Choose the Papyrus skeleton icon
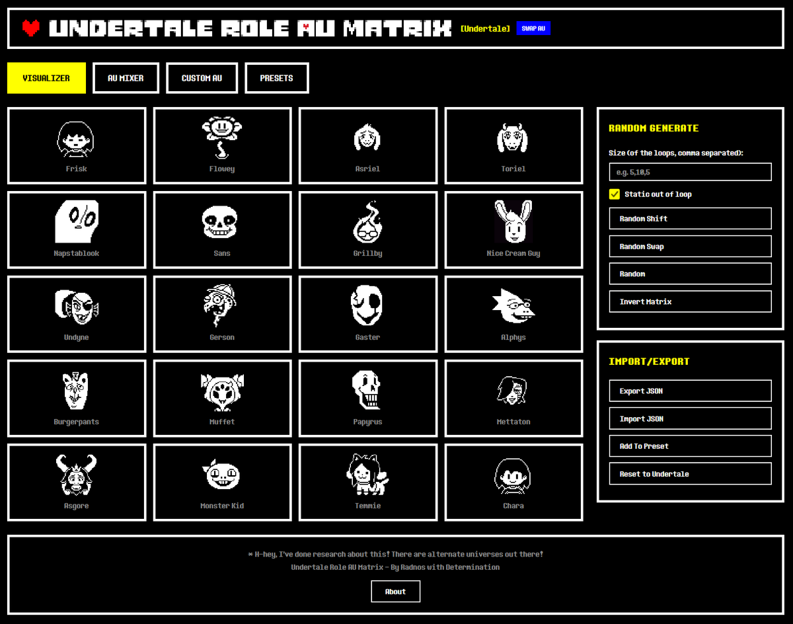Screen dimensions: 793x624 click(367, 391)
